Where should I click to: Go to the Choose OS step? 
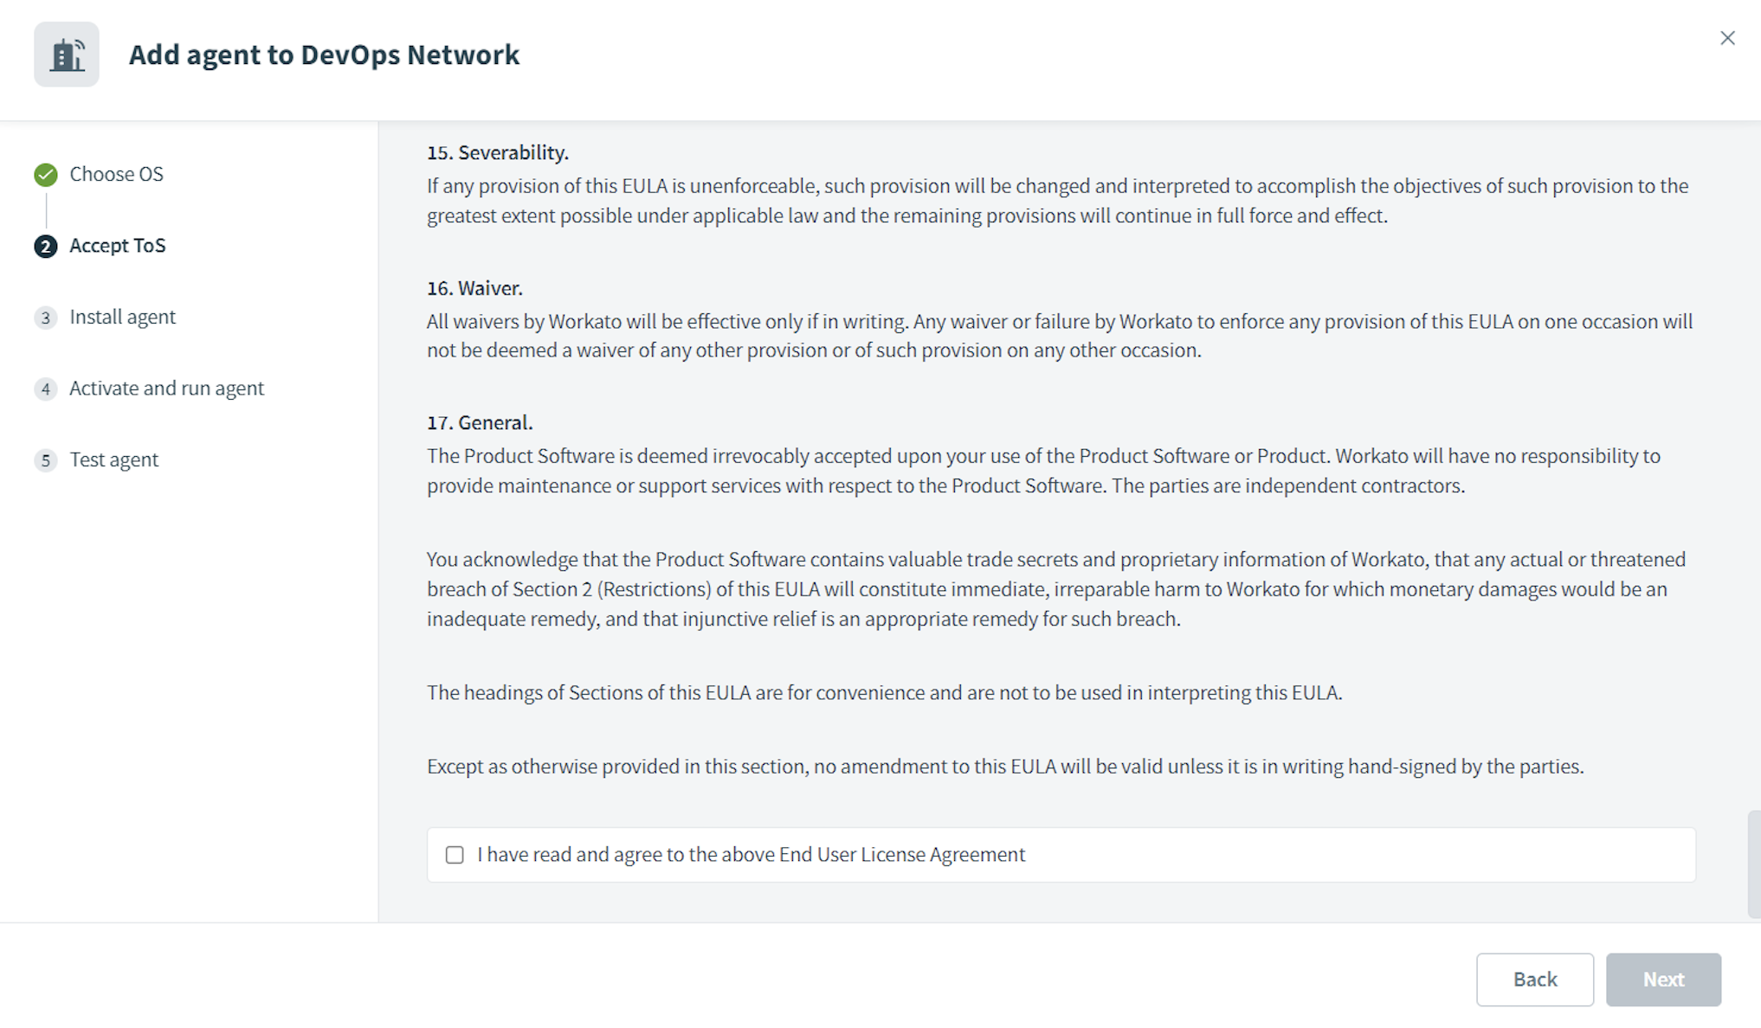pyautogui.click(x=116, y=174)
